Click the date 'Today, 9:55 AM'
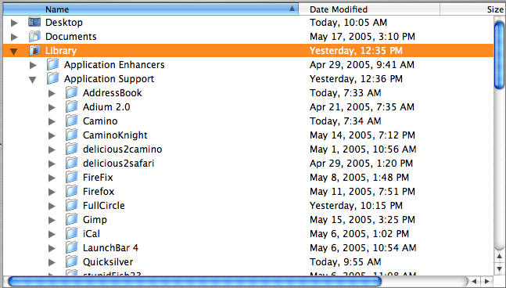This screenshot has height=288, width=506. pyautogui.click(x=346, y=261)
